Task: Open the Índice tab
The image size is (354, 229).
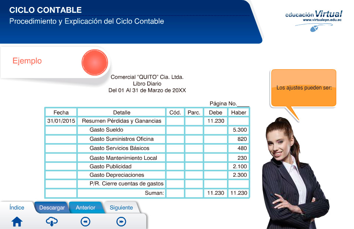Action: click(x=17, y=207)
